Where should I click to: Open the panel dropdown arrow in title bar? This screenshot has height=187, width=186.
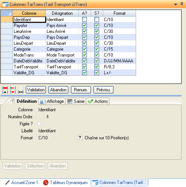click(x=176, y=4)
